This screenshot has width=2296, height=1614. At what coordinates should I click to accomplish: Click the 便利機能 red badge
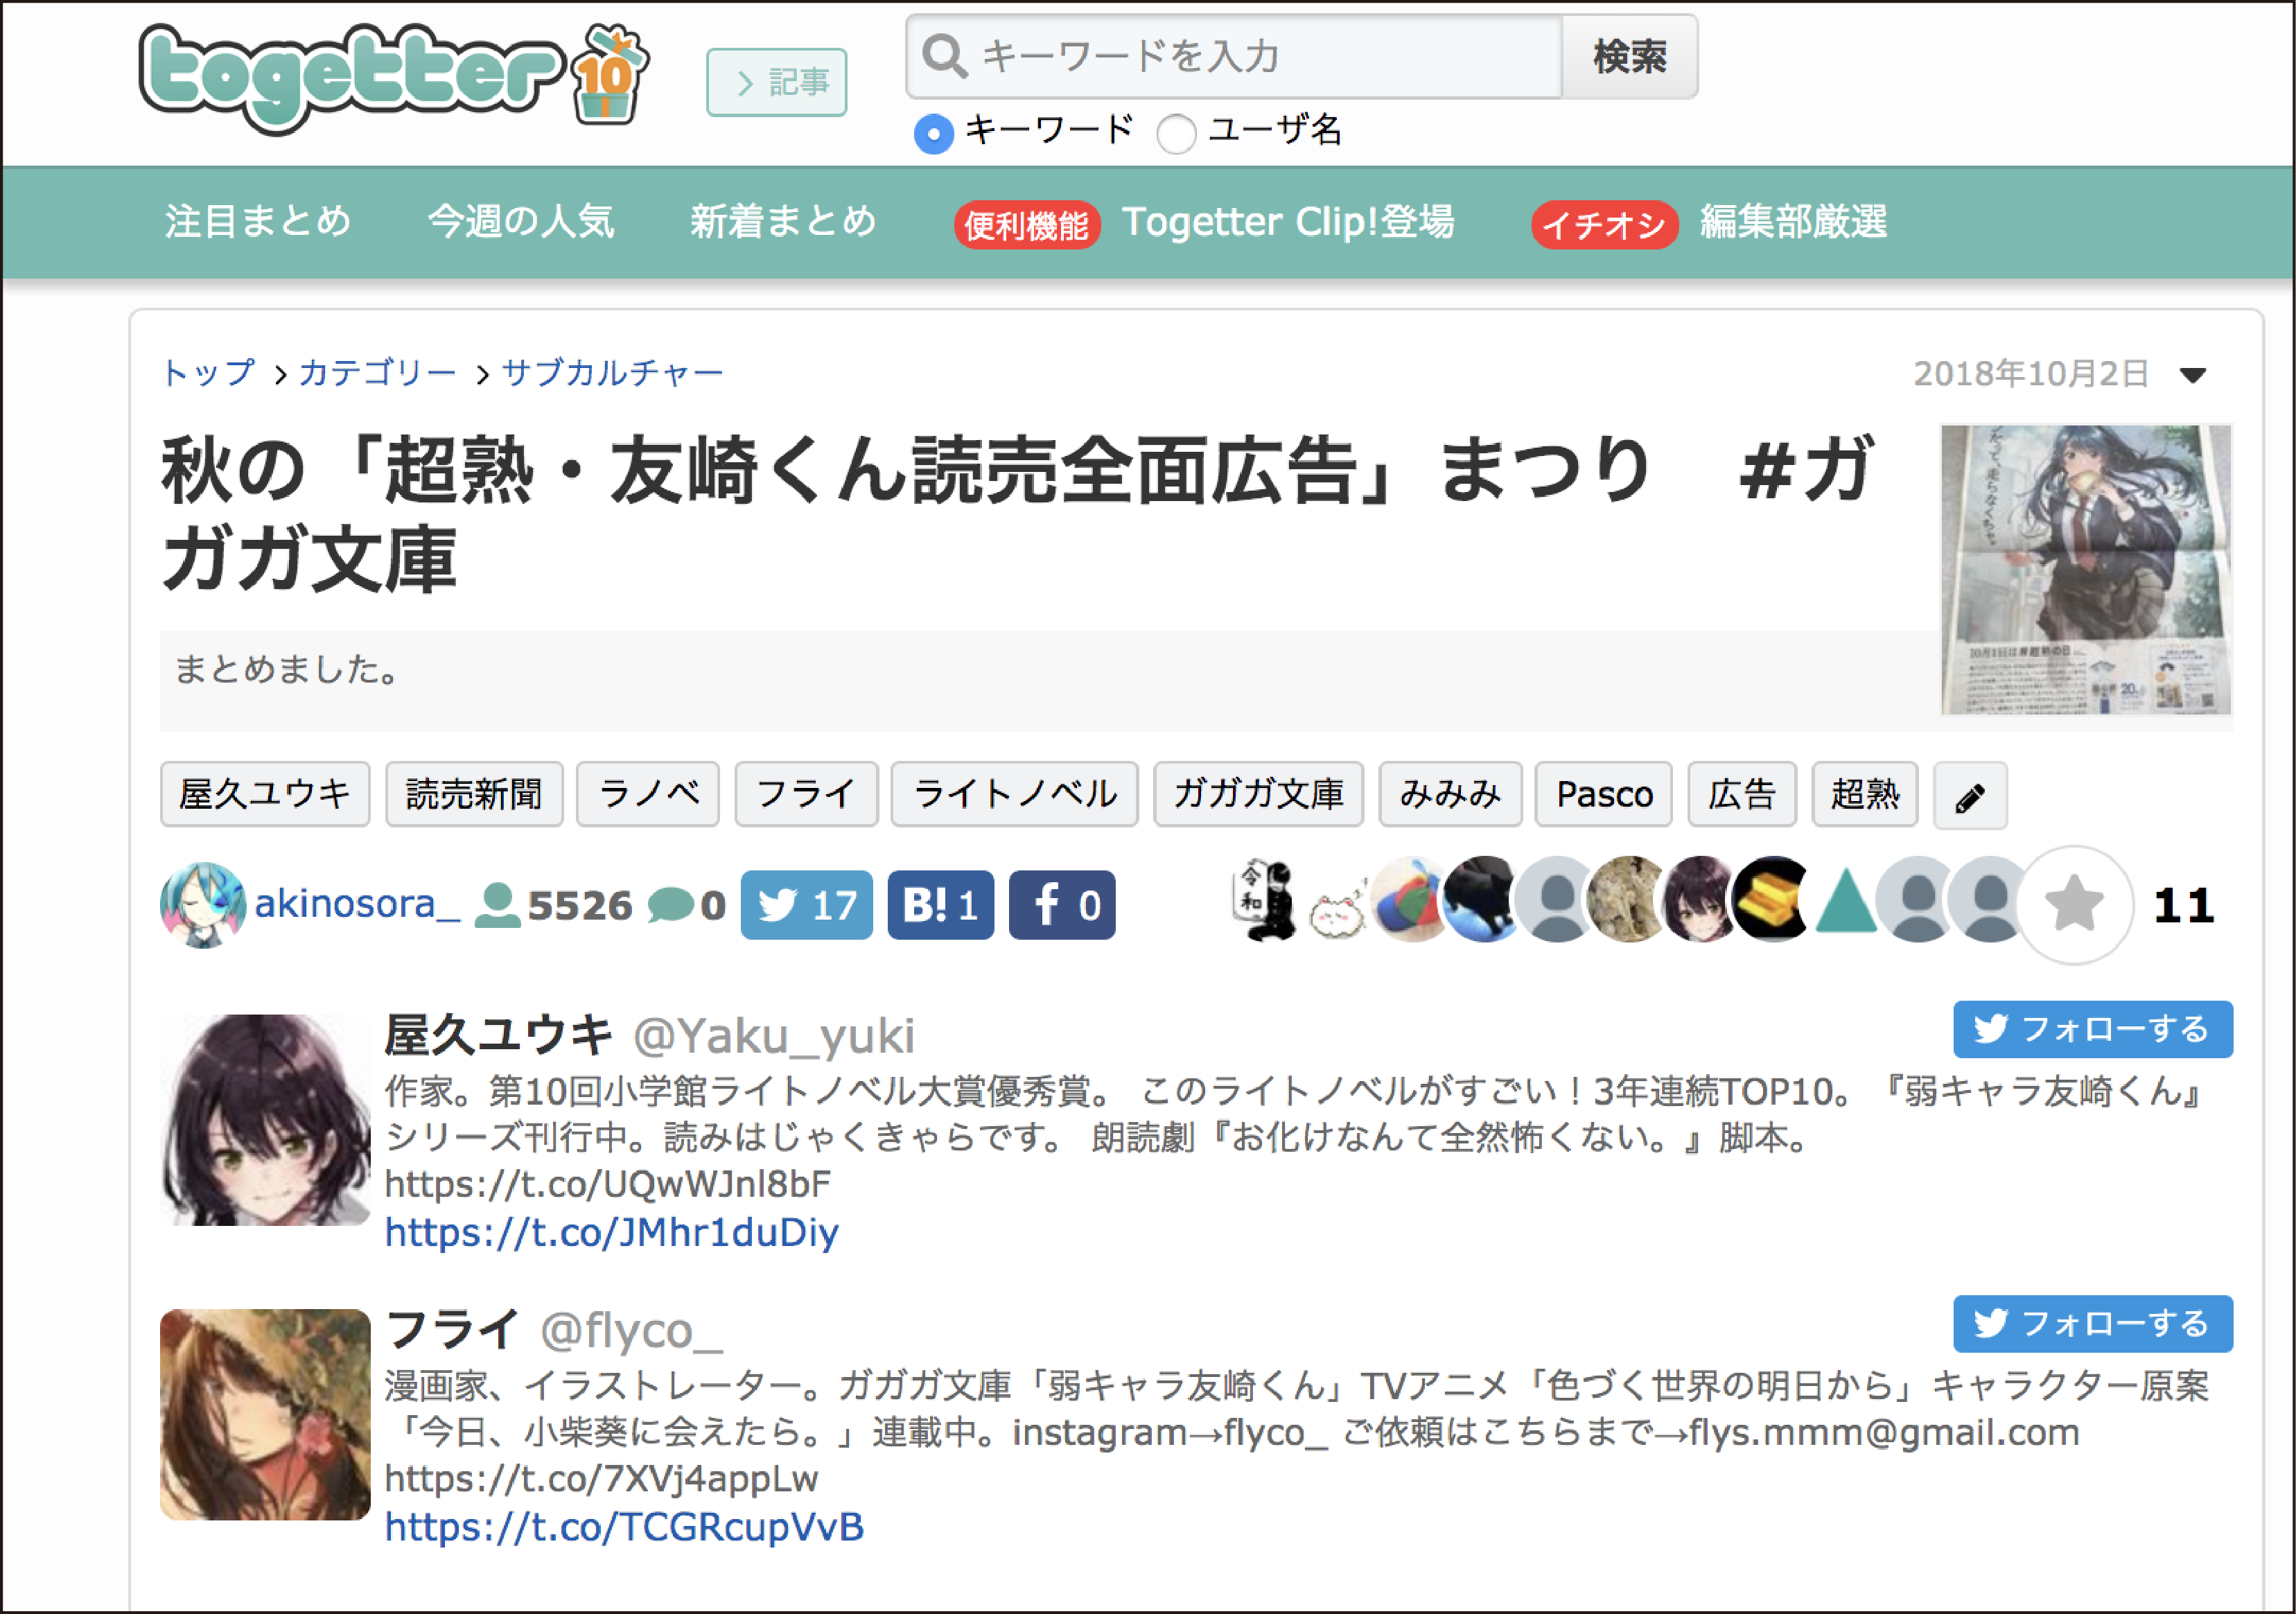[1027, 224]
